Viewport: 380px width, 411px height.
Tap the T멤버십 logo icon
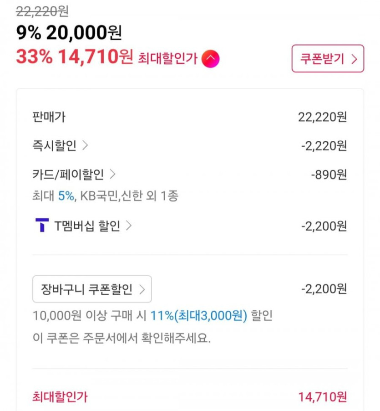41,226
